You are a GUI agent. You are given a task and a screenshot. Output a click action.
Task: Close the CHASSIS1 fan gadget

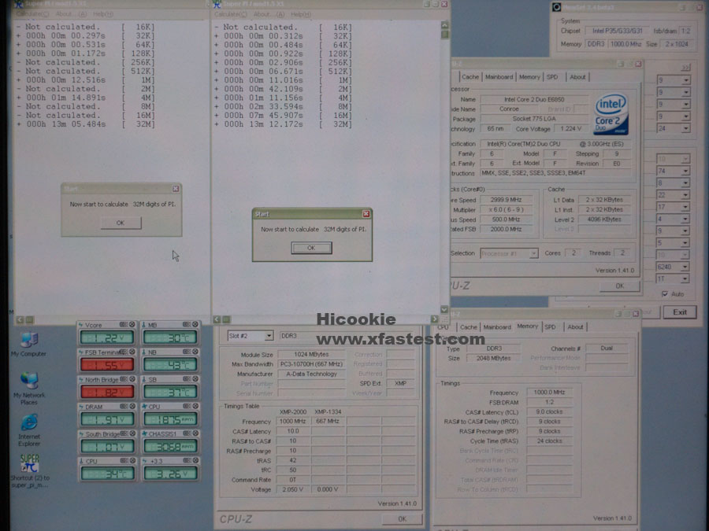point(195,434)
